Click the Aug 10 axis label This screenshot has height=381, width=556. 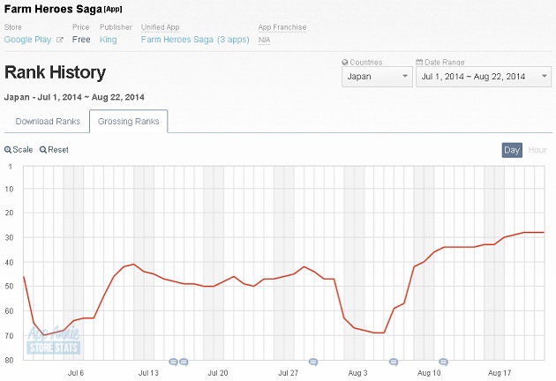429,373
